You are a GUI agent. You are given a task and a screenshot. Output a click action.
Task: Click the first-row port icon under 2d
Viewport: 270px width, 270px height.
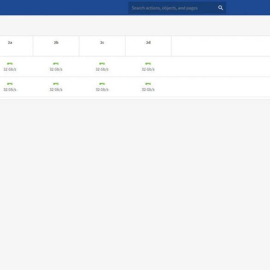tap(148, 64)
